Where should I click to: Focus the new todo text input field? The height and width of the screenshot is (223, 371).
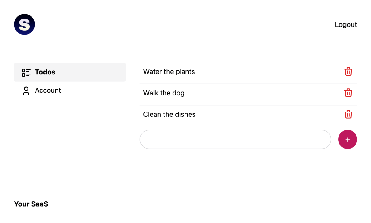(x=235, y=140)
